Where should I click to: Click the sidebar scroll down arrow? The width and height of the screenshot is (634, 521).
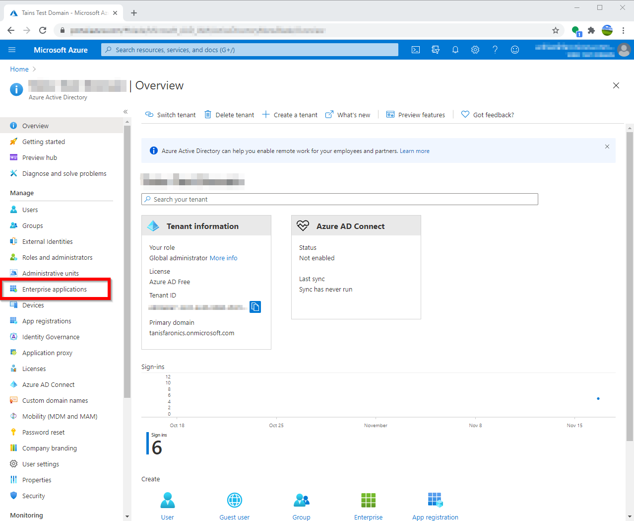[127, 517]
